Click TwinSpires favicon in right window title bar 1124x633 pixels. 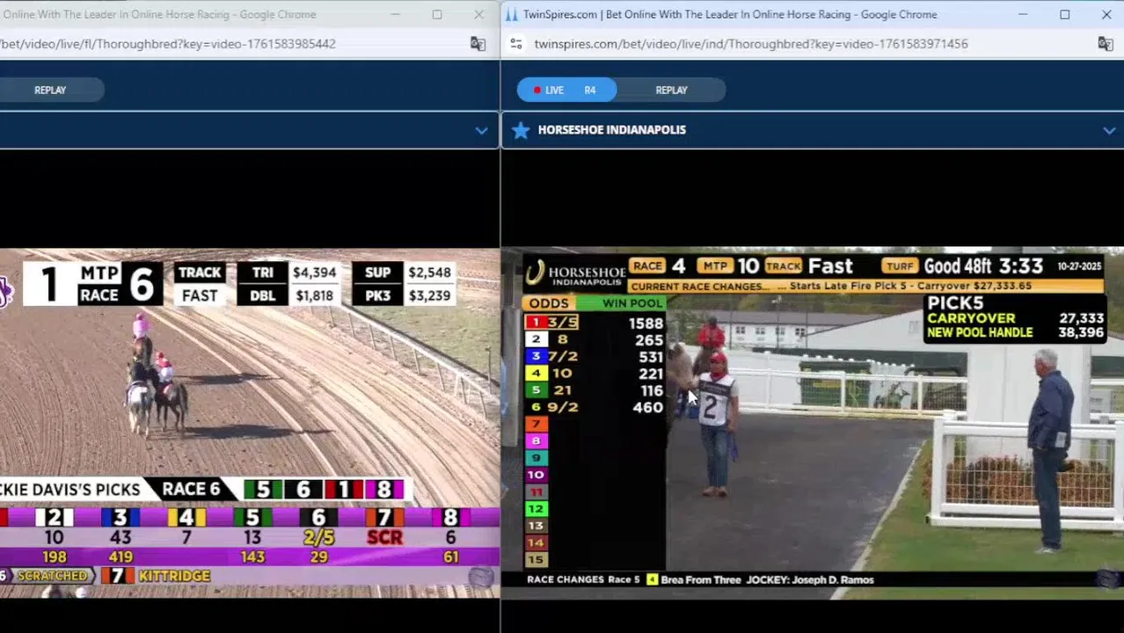tap(512, 14)
